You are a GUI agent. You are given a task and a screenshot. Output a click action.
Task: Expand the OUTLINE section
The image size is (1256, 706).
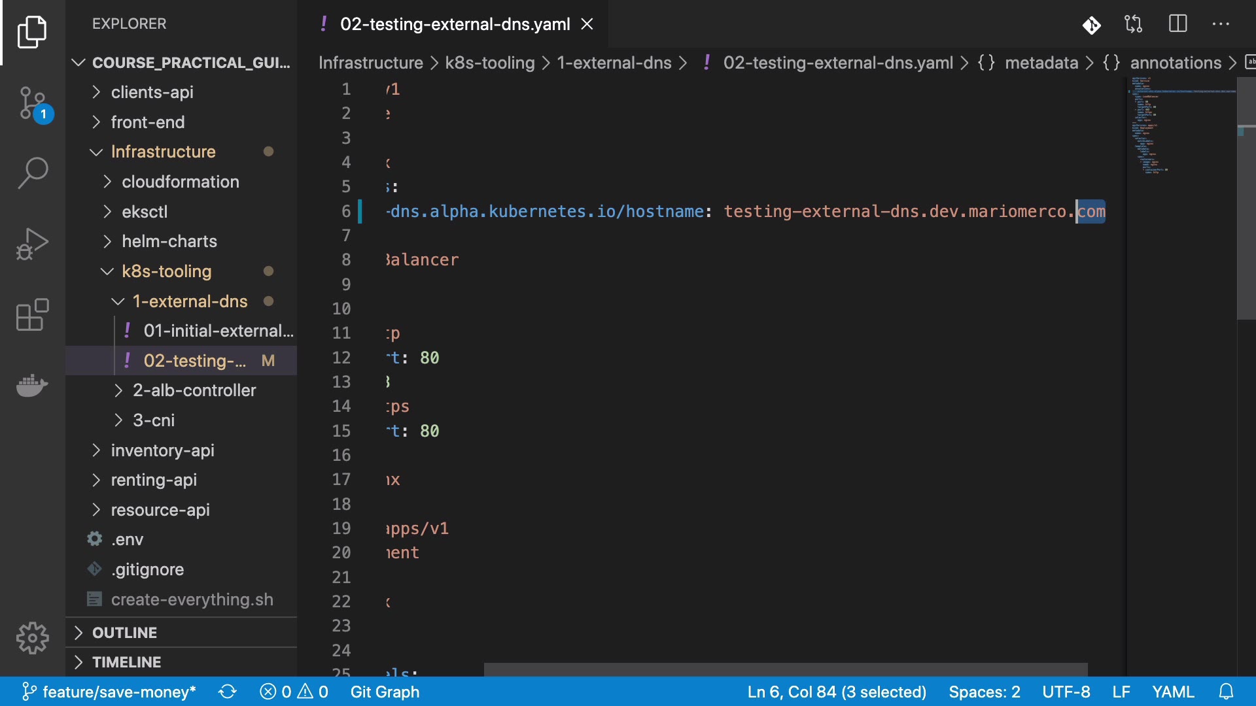[124, 633]
